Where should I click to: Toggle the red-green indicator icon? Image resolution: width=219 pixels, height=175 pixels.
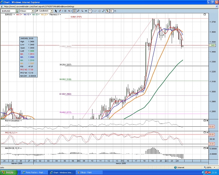click(108, 11)
